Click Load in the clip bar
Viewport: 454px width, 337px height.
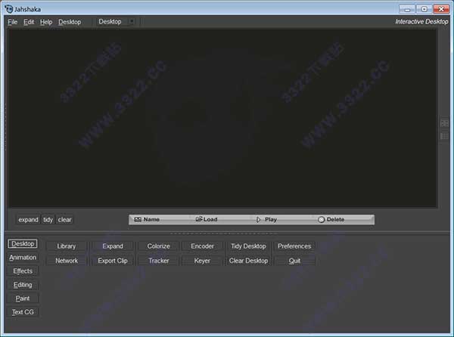pos(207,219)
